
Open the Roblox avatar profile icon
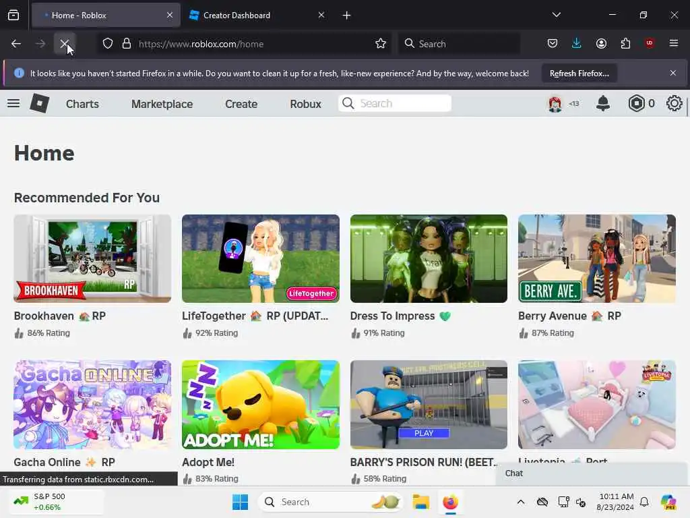point(555,103)
